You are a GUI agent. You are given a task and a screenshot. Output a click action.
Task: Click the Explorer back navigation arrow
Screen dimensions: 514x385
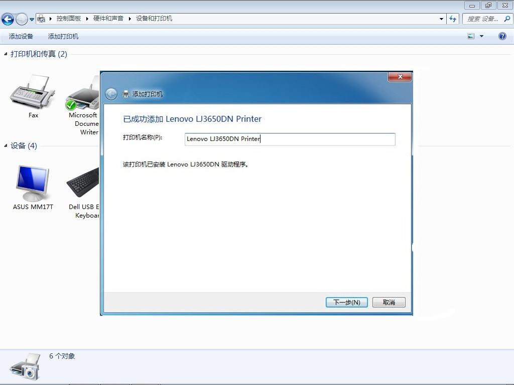click(8, 19)
